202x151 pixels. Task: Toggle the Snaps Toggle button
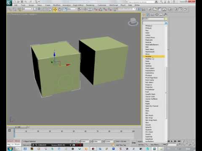tap(96, 9)
